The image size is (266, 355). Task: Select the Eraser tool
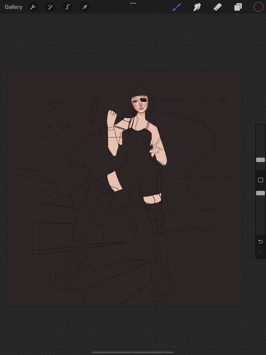[217, 7]
